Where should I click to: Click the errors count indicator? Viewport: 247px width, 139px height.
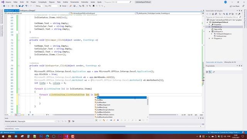[17, 115]
